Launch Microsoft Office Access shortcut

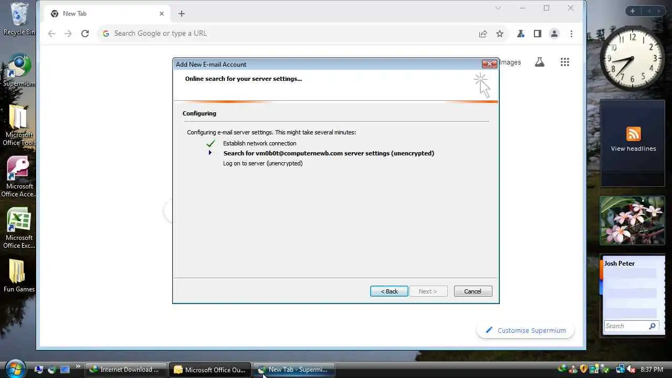(x=19, y=176)
